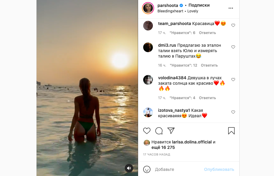Screen dimensions: 274x176
Task: Reply to dmi3.rus's comment
Action: click(209, 65)
